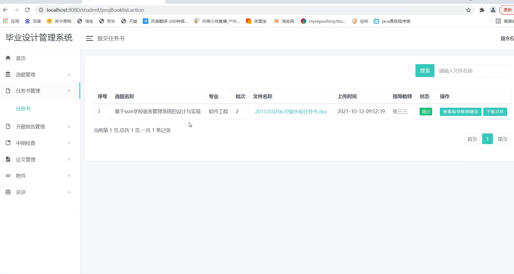The image size is (514, 274).
Task: Go to the 尾页 last page button
Action: (502, 139)
